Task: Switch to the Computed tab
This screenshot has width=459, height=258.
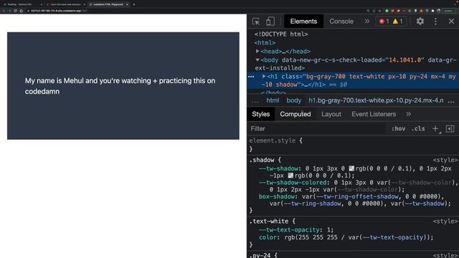Action: 295,114
